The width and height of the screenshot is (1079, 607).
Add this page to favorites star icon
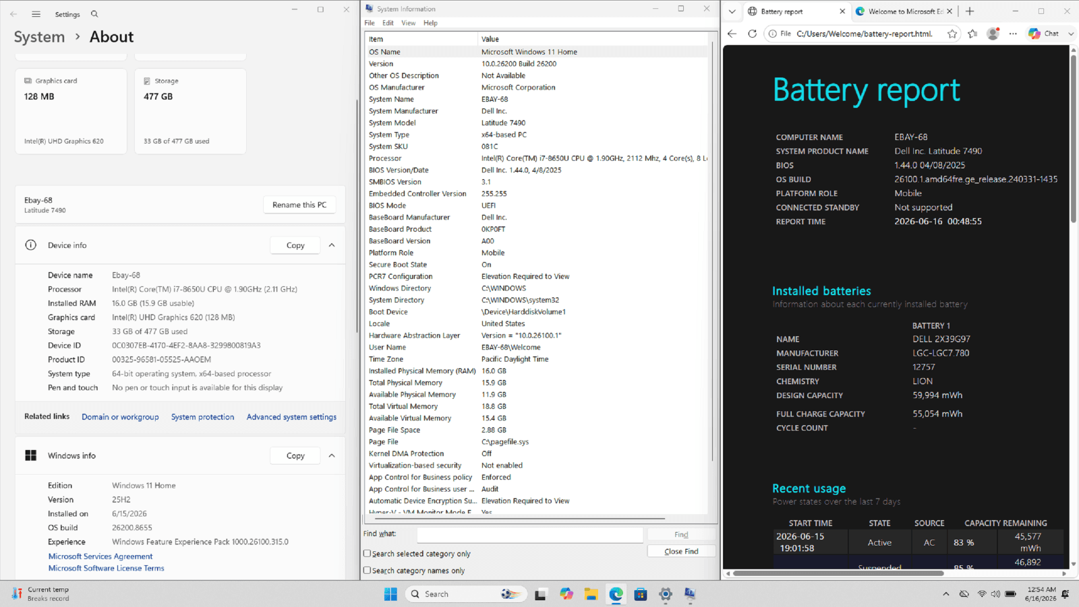(x=952, y=34)
